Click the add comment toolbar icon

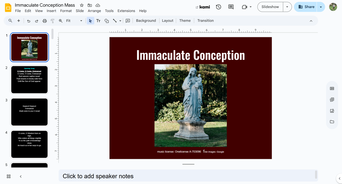[128, 21]
